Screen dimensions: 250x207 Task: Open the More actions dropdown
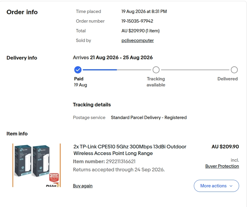(216, 186)
